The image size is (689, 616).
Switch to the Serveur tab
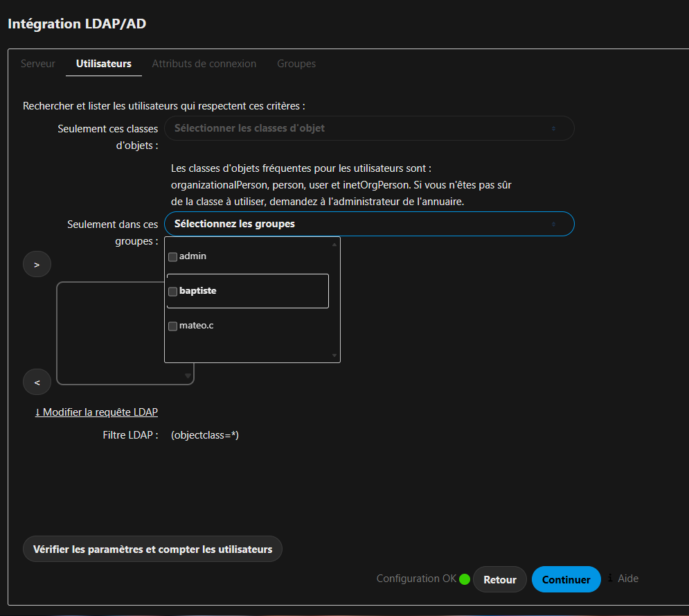[x=38, y=64]
